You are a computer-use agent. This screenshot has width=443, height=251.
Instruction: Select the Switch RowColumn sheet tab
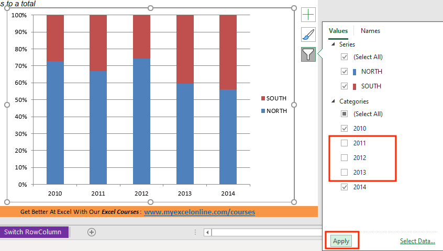[x=34, y=232]
